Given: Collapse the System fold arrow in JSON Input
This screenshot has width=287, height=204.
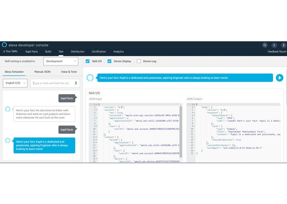Looking at the screenshot, I should (x=97, y=140).
